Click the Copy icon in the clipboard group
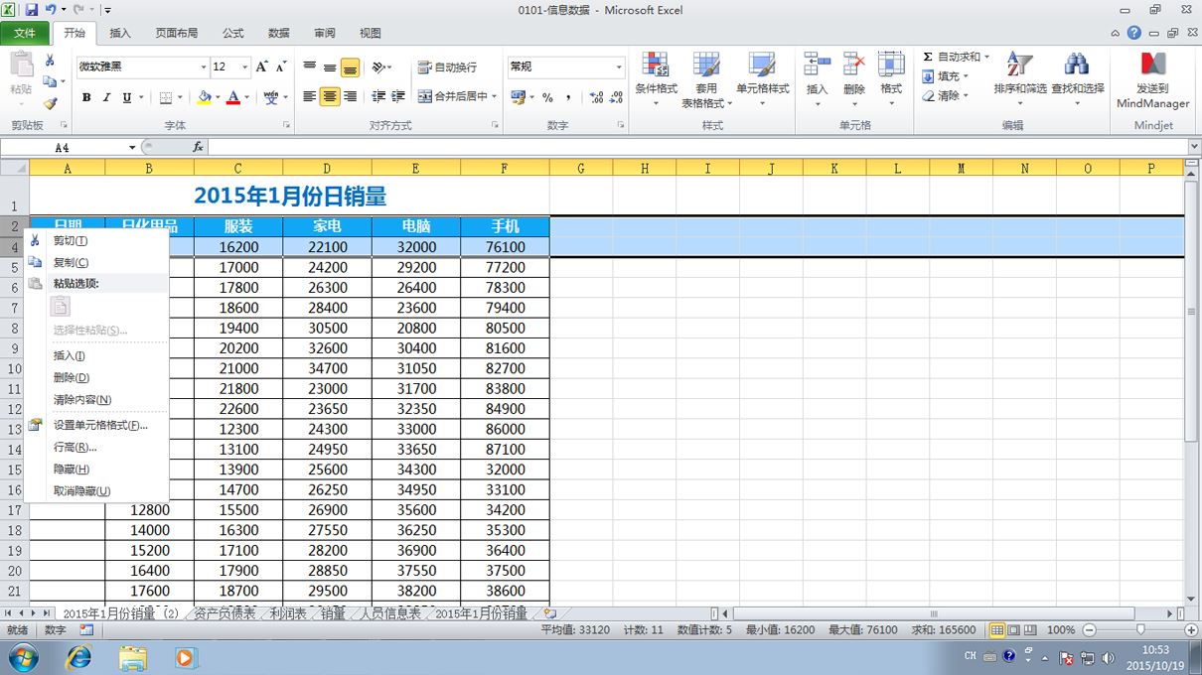Screen dimensions: 1202x675 click(50, 81)
